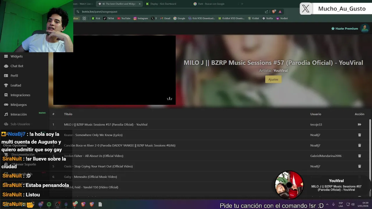Screen dimensions: 372x209
Task: Click the taskbar volume icon
Action: click(353, 204)
